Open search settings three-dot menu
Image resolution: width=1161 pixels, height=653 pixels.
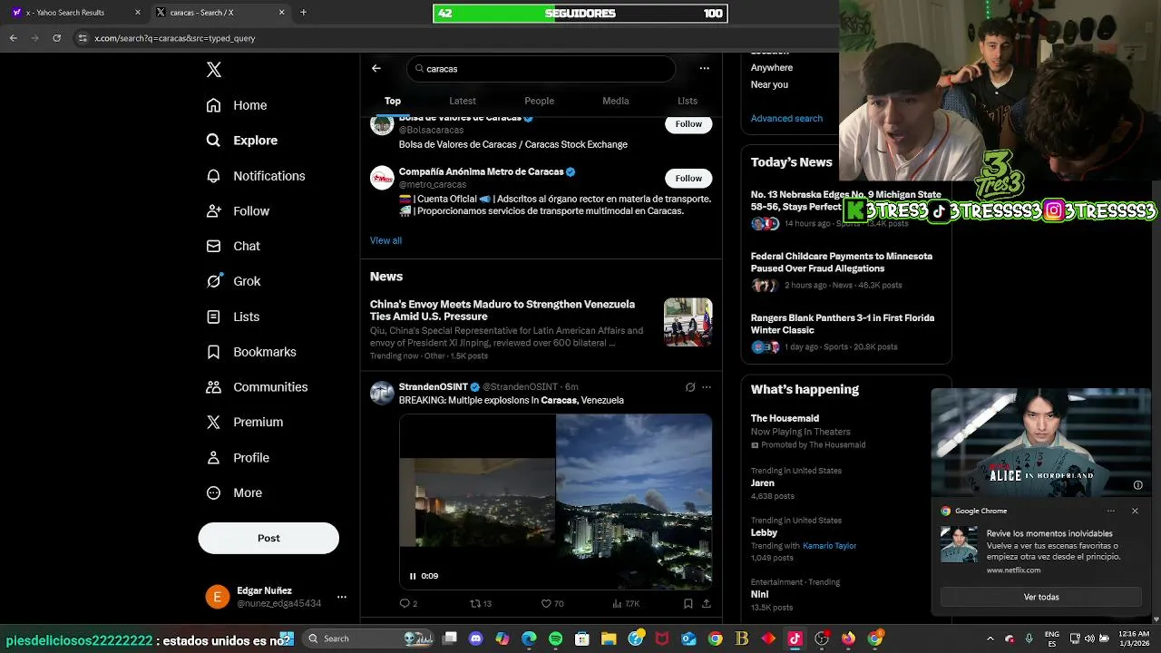[704, 68]
